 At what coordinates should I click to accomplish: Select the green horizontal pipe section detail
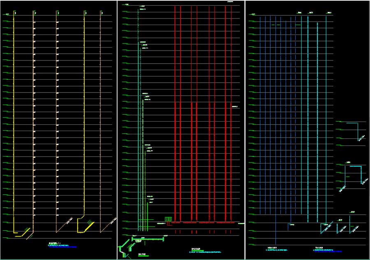pyautogui.click(x=147, y=239)
